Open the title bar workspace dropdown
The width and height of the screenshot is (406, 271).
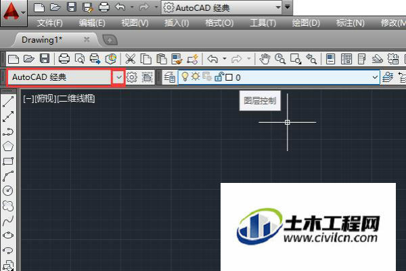pyautogui.click(x=278, y=7)
